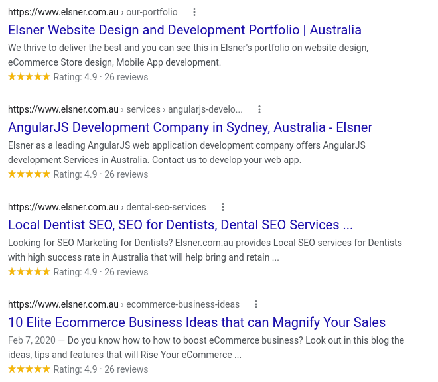This screenshot has width=438, height=382.
Task: Open three-dot menu beside dental-seo-services result
Action: click(x=223, y=207)
